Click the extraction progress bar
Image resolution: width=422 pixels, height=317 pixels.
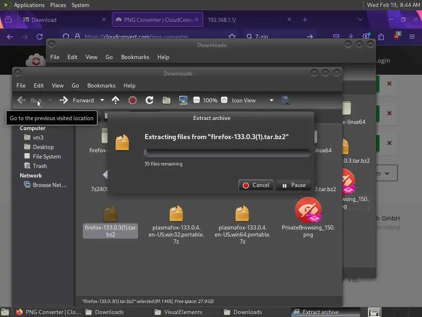pyautogui.click(x=227, y=153)
